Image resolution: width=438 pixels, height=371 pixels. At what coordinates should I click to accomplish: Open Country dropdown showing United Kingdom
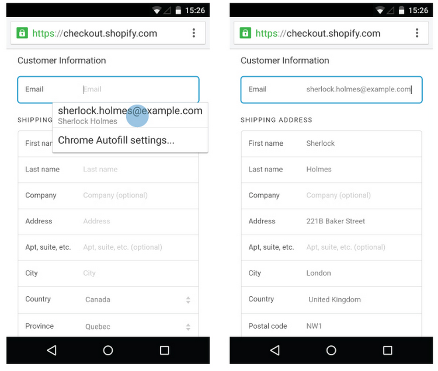point(331,300)
